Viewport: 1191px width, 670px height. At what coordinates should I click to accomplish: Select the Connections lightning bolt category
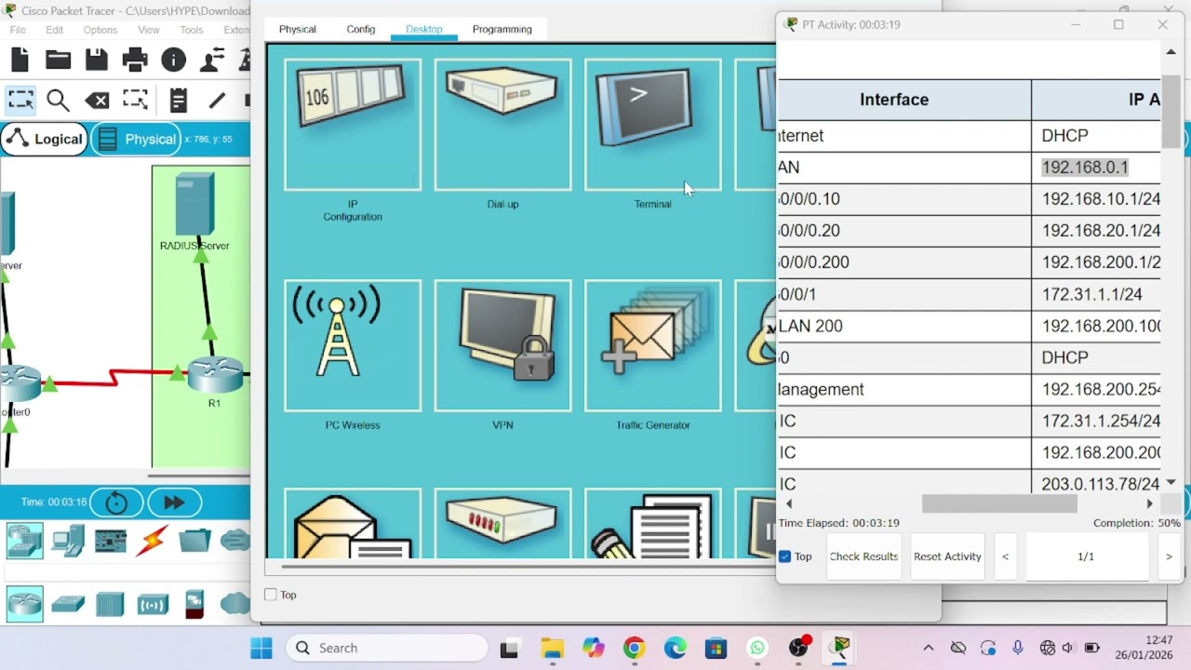(153, 540)
